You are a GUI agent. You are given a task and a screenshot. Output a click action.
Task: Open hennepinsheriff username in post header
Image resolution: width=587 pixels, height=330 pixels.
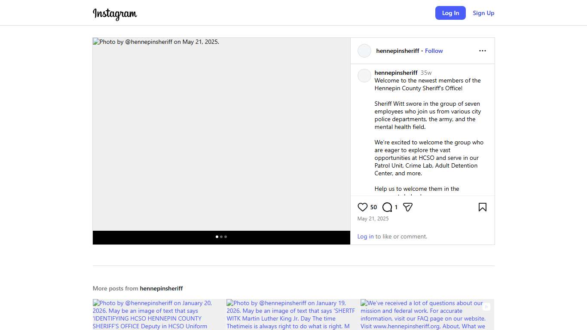tap(397, 51)
